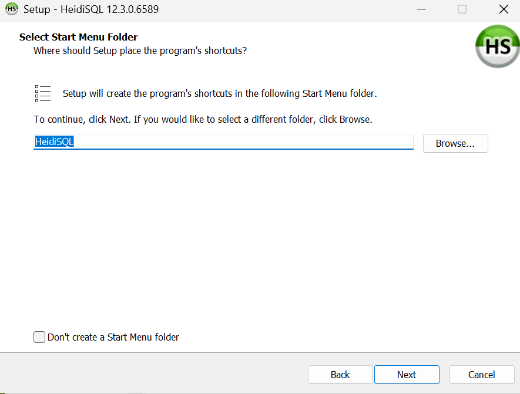Proceed with the Next button

[x=407, y=375]
